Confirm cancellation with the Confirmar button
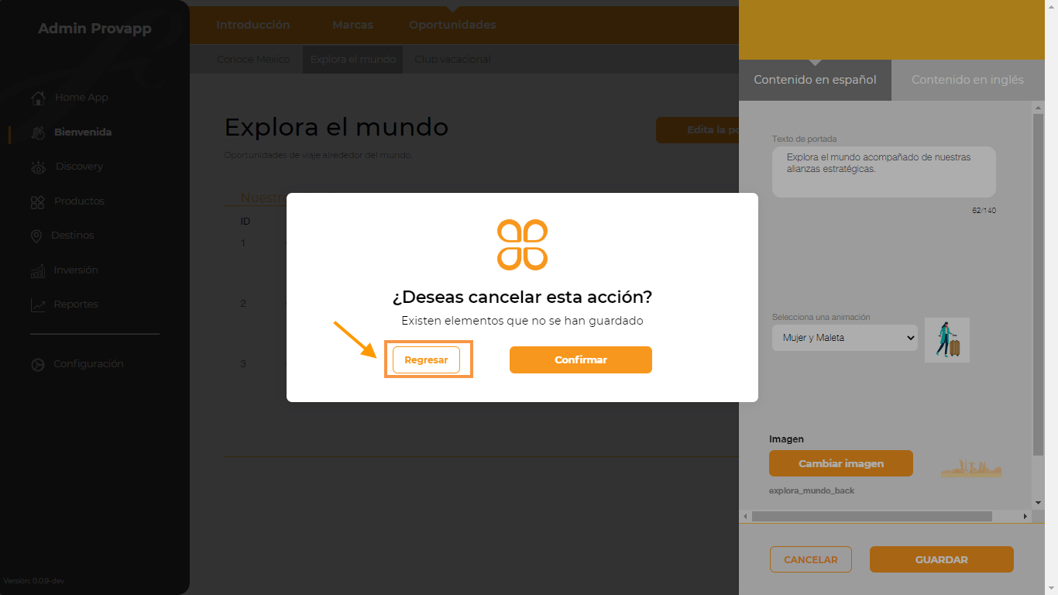 click(581, 359)
